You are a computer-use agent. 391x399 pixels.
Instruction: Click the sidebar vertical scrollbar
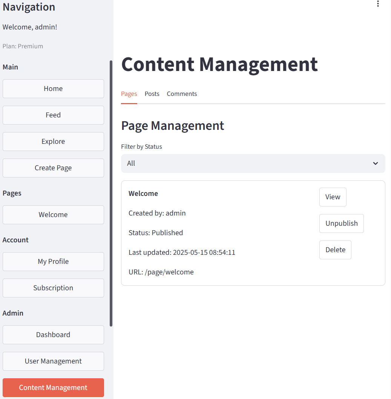[x=111, y=193]
